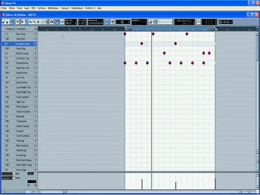Click the drum list horizontal scrollbar right arrow

(x=32, y=192)
